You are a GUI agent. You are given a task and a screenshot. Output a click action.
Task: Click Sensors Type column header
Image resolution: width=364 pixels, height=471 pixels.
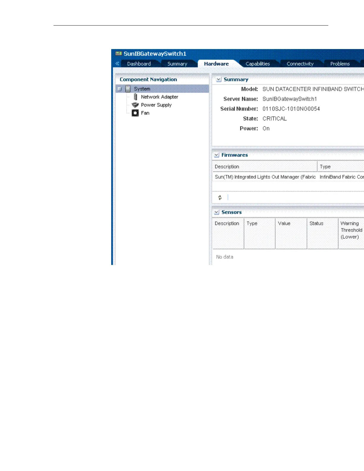[x=260, y=233]
